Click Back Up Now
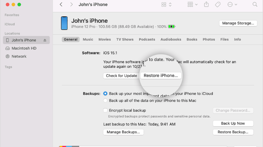Screen dimensions: 263x147 (x=233, y=123)
